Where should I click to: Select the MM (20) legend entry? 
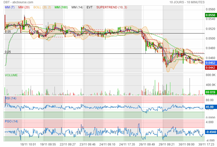(24, 7)
